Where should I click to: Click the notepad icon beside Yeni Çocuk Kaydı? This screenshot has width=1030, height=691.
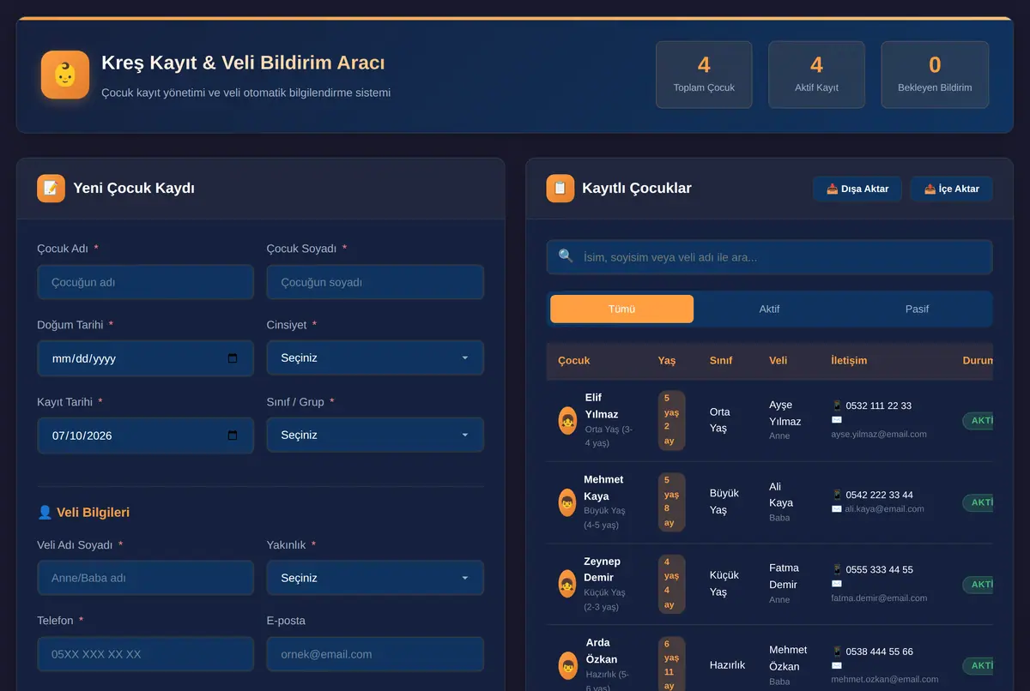(51, 189)
